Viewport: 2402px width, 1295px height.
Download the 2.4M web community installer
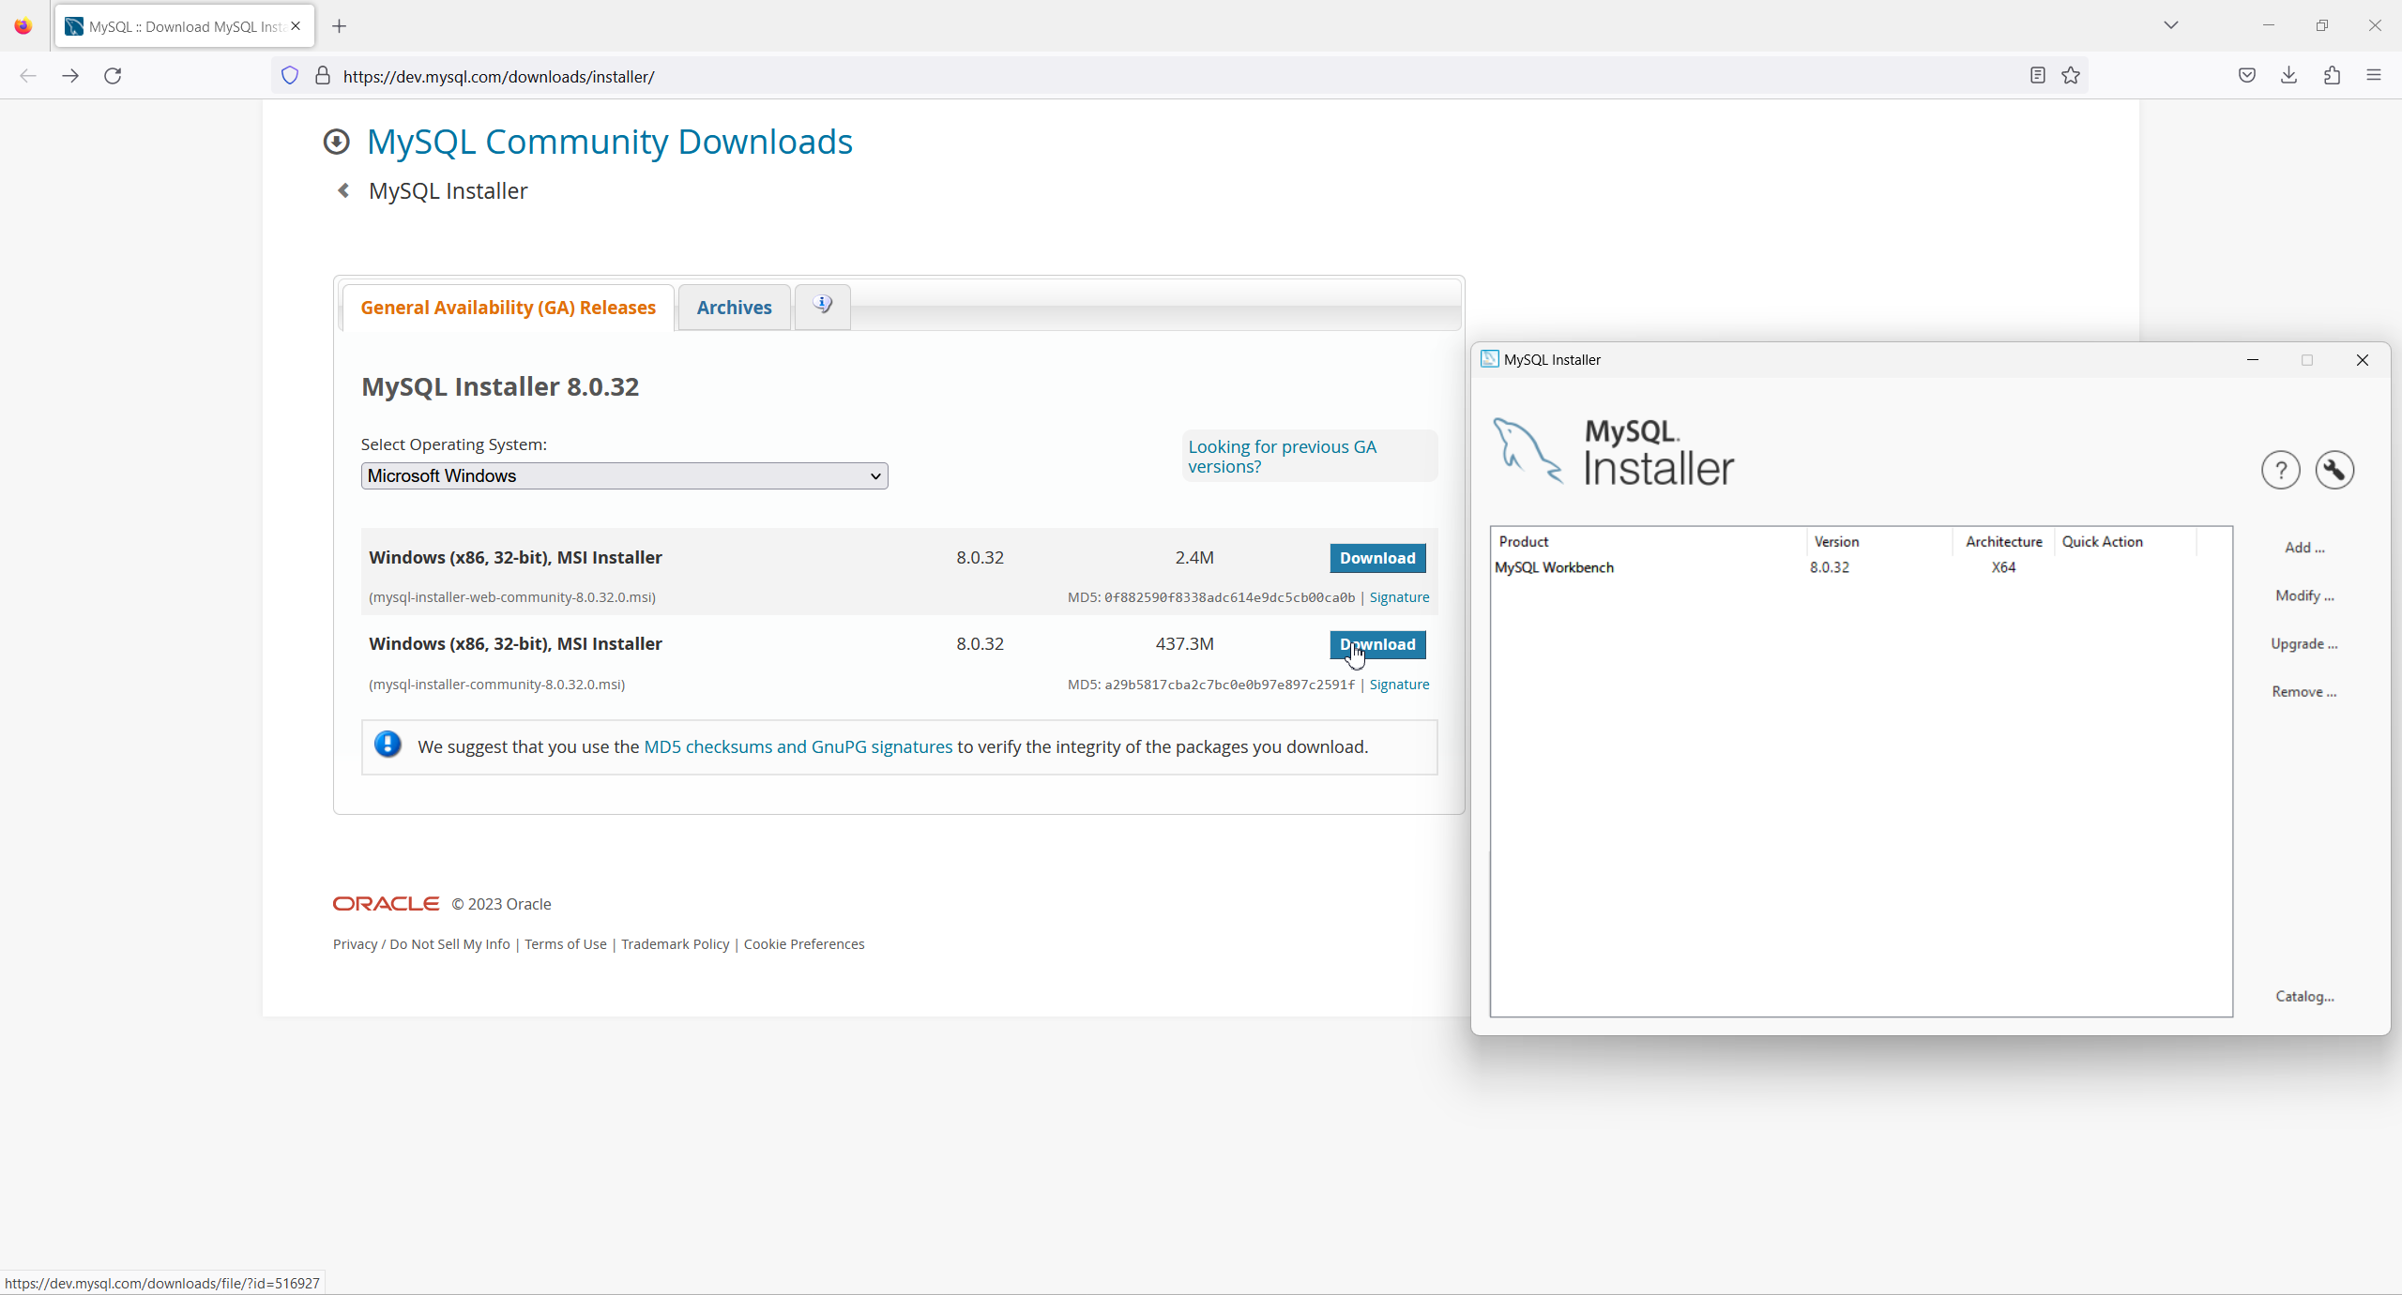pos(1376,558)
